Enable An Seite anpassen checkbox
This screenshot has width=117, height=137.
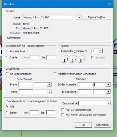7,74
